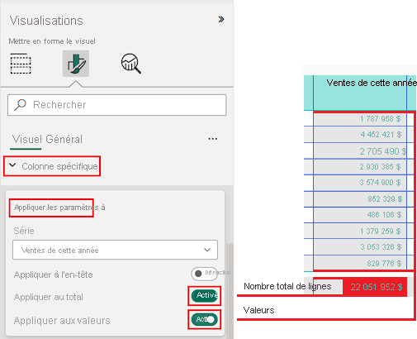Select the Format visual paintbrush icon
This screenshot has width=417, height=339.
tap(76, 64)
